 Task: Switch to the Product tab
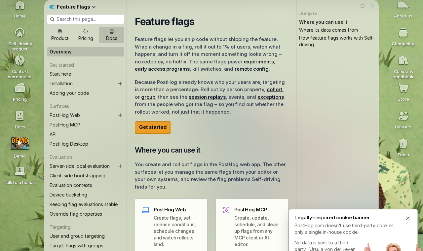(60, 35)
